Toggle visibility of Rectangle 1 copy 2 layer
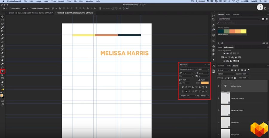This screenshot has height=138, width=269. (x=218, y=98)
